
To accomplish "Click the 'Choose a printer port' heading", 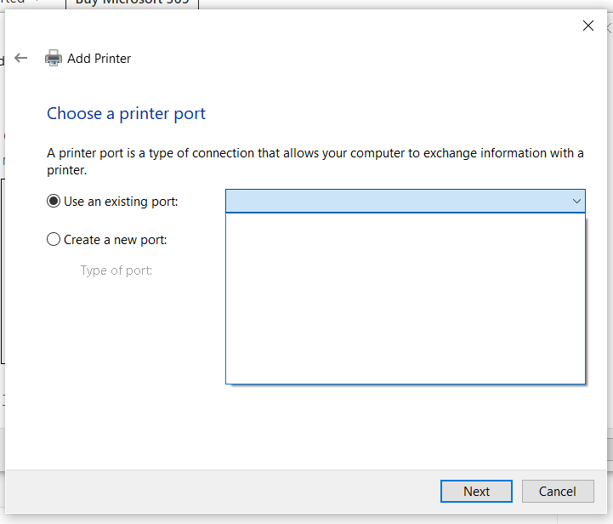I will [126, 113].
